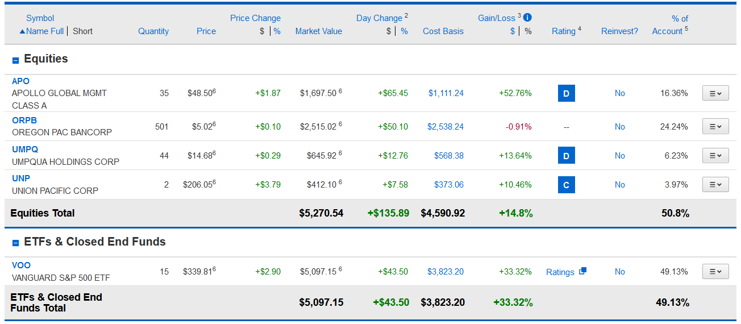Select ORPB gain/loss -0.91%
The image size is (741, 324).
tap(519, 127)
